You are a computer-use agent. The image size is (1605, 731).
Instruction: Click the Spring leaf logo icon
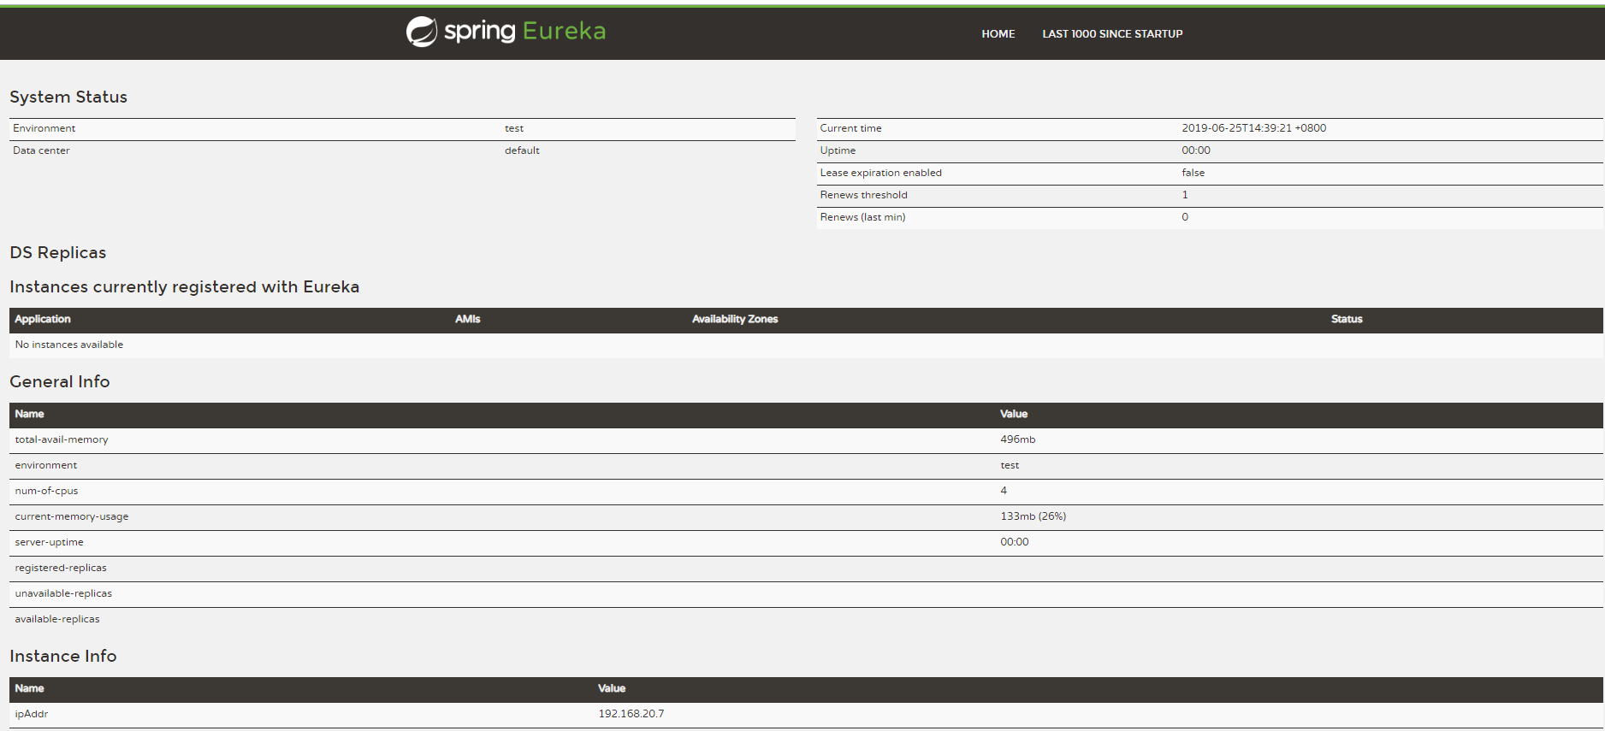tap(422, 32)
